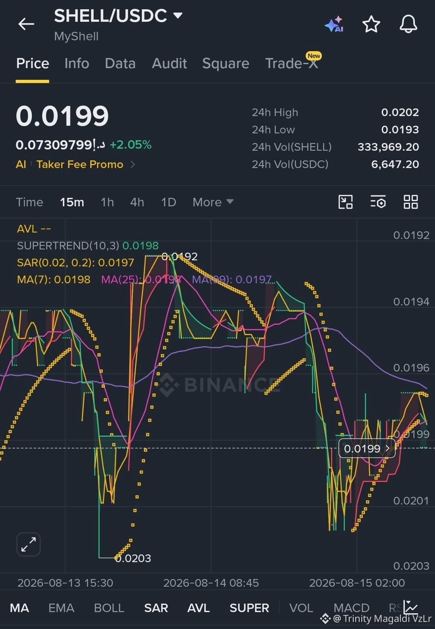Add SHELL/USDC to favorites with star icon
This screenshot has height=629, width=435.
tap(371, 24)
